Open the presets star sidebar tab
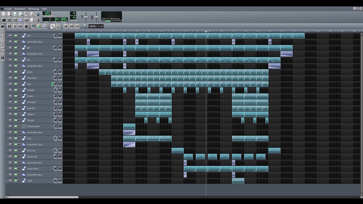 click(x=3, y=46)
